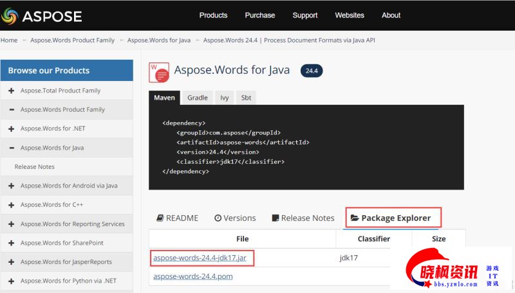Open the Package Explorer tab
The width and height of the screenshot is (515, 293).
[x=393, y=218]
